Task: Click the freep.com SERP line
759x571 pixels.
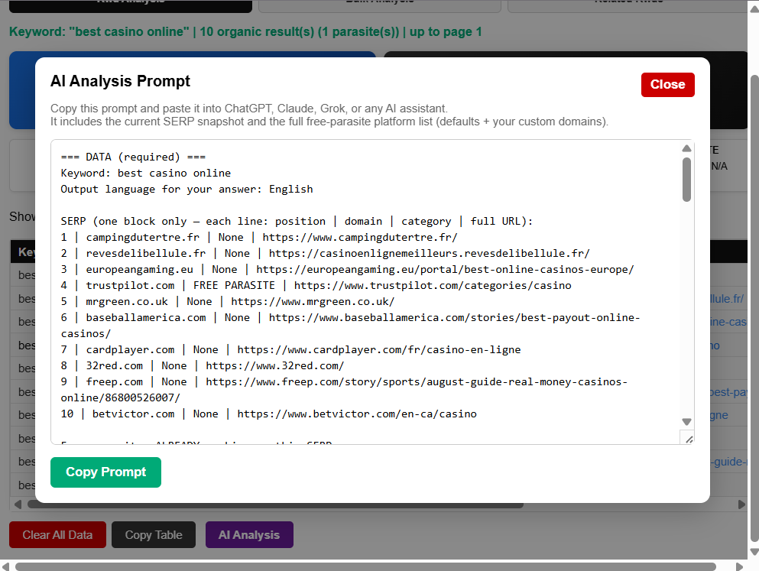Action: pos(344,390)
